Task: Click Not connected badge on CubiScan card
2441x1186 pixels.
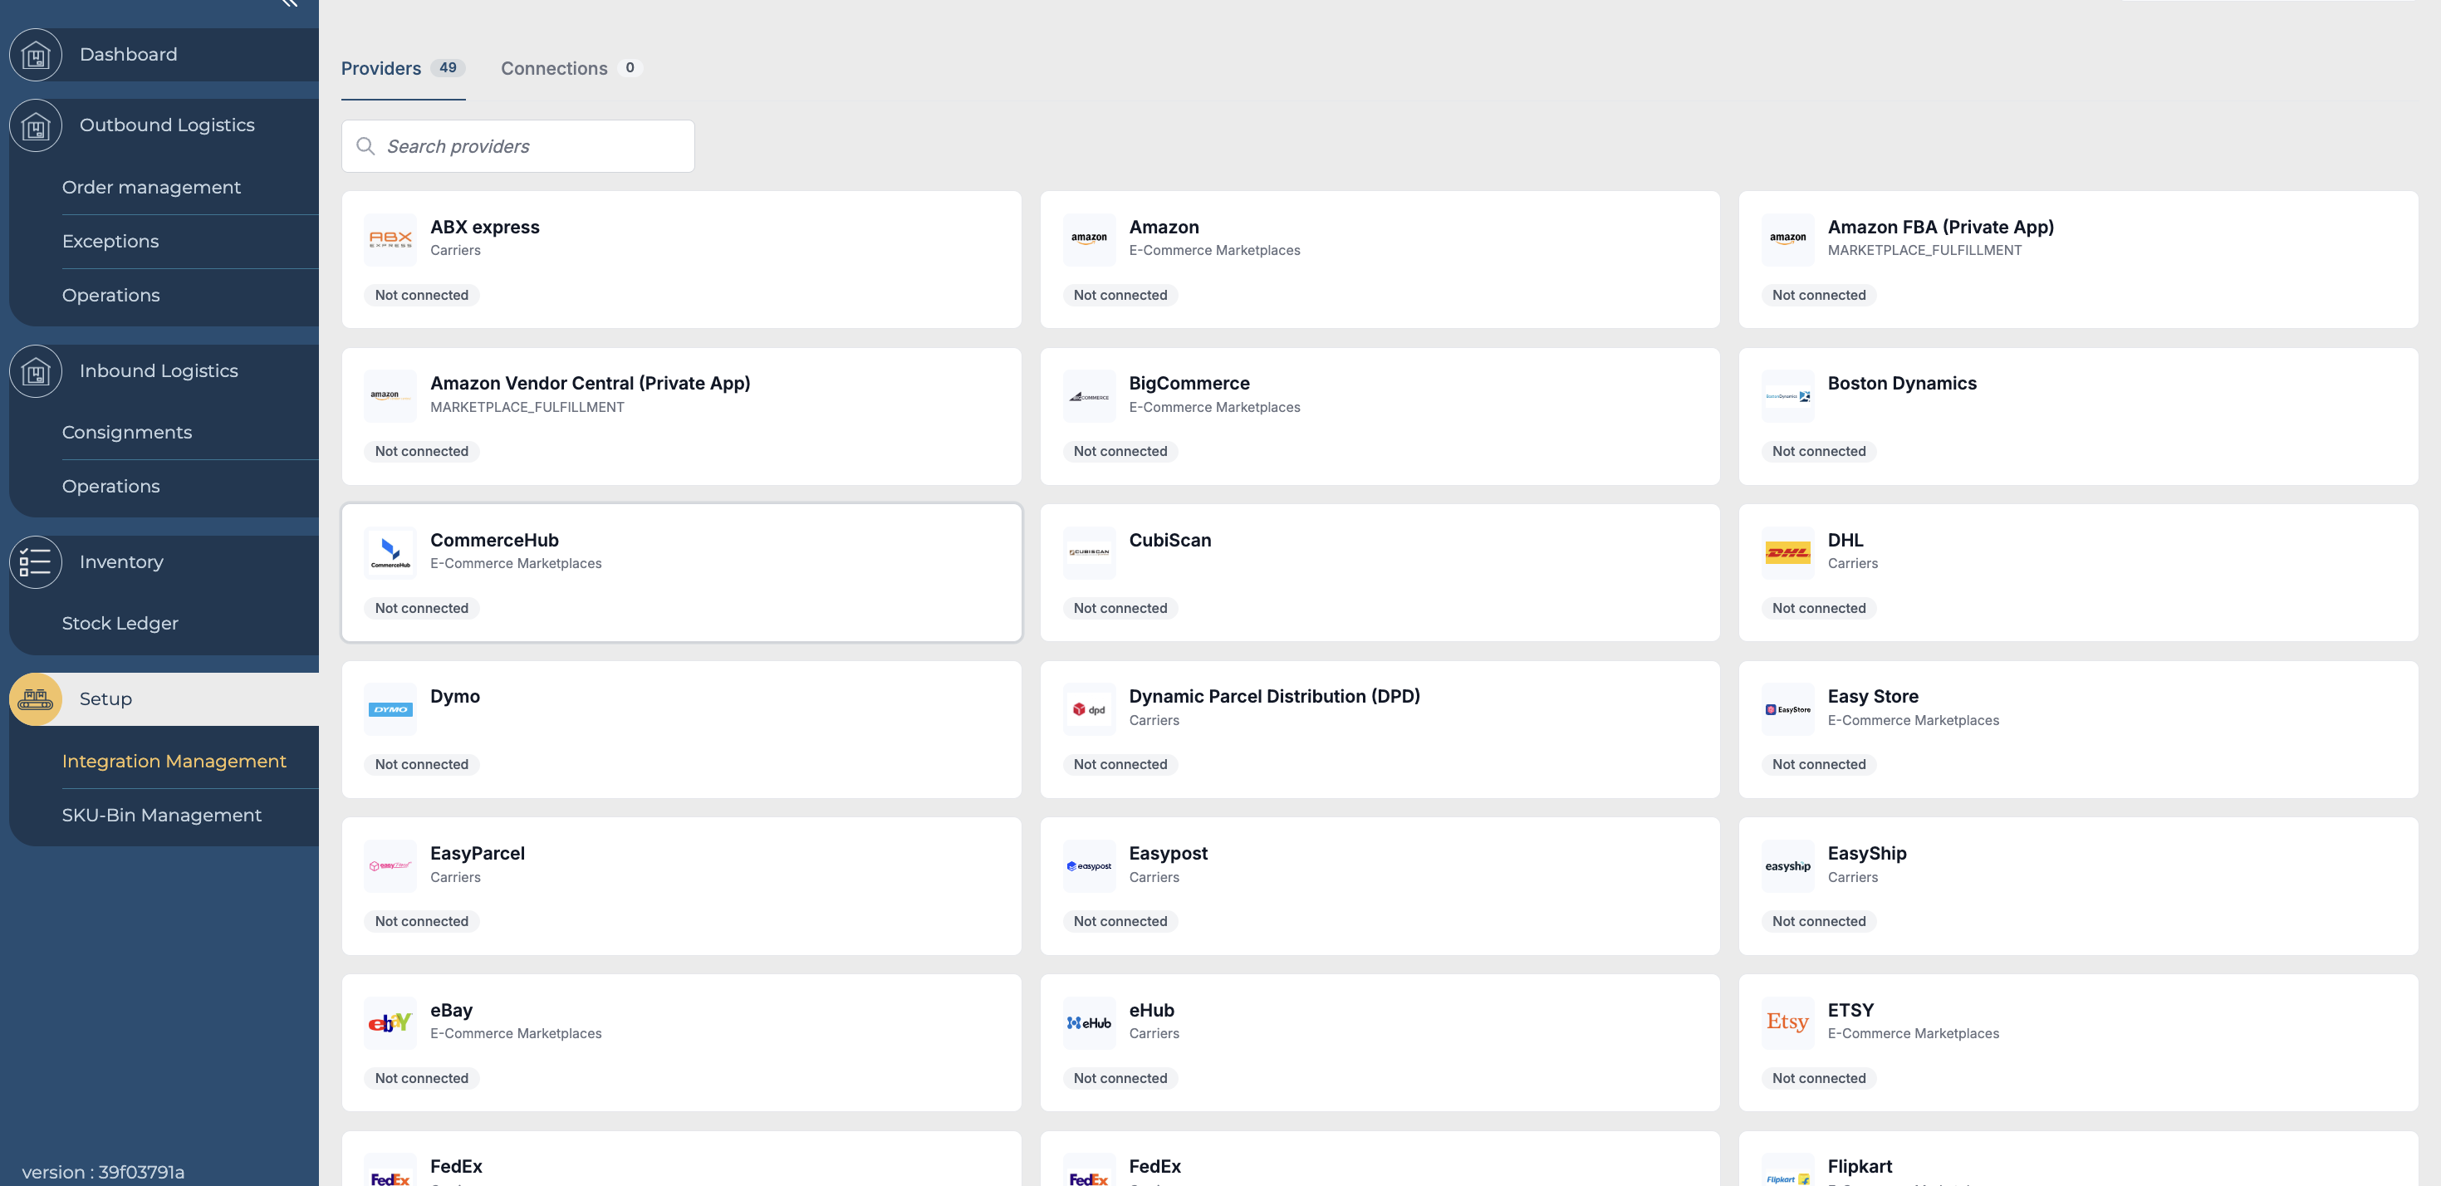Action: [1120, 608]
